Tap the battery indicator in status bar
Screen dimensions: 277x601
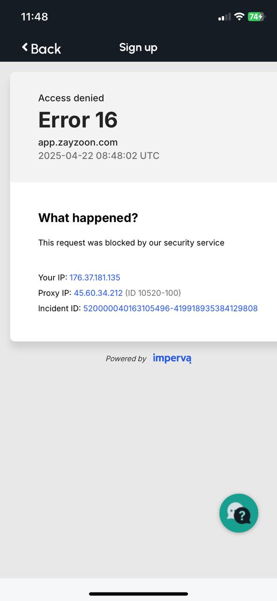pos(256,17)
